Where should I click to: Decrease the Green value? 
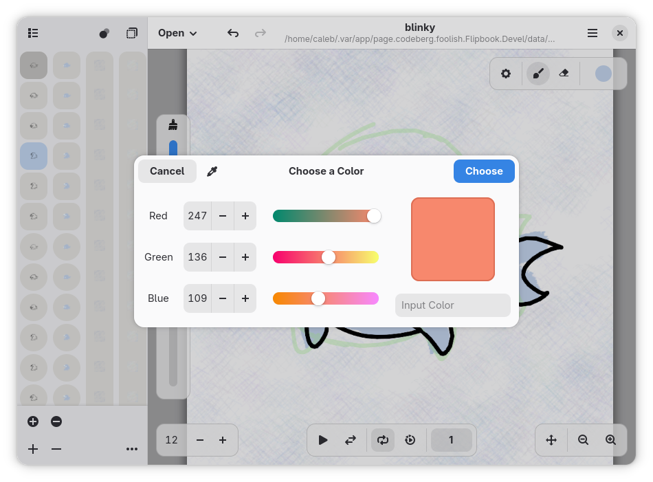223,257
